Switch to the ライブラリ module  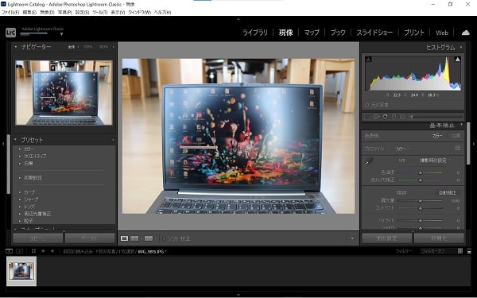coord(255,33)
